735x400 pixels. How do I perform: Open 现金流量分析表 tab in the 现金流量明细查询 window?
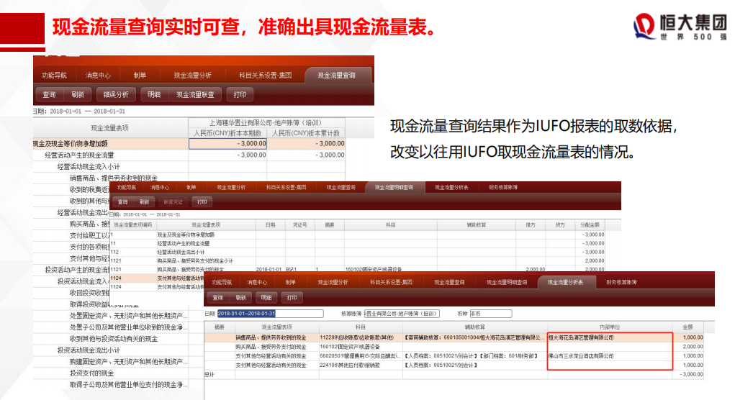[451, 187]
